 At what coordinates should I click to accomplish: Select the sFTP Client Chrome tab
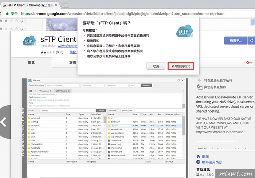(30, 5)
